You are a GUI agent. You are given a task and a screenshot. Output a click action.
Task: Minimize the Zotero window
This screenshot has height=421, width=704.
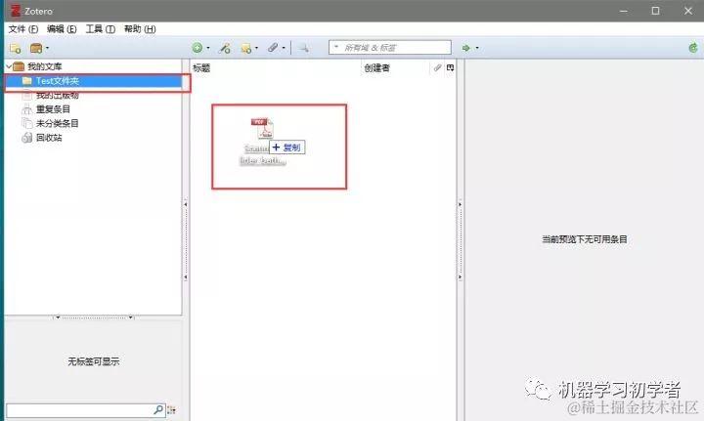[x=623, y=11]
